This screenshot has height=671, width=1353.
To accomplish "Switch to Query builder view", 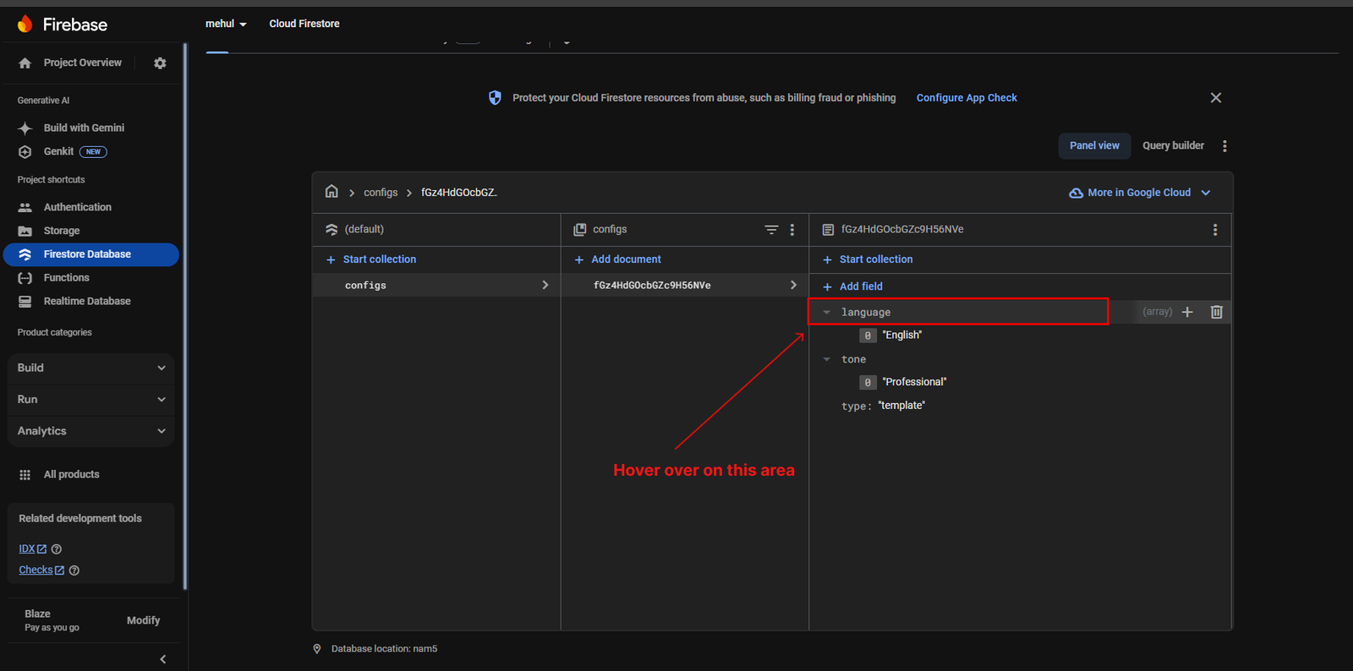I will (x=1173, y=145).
